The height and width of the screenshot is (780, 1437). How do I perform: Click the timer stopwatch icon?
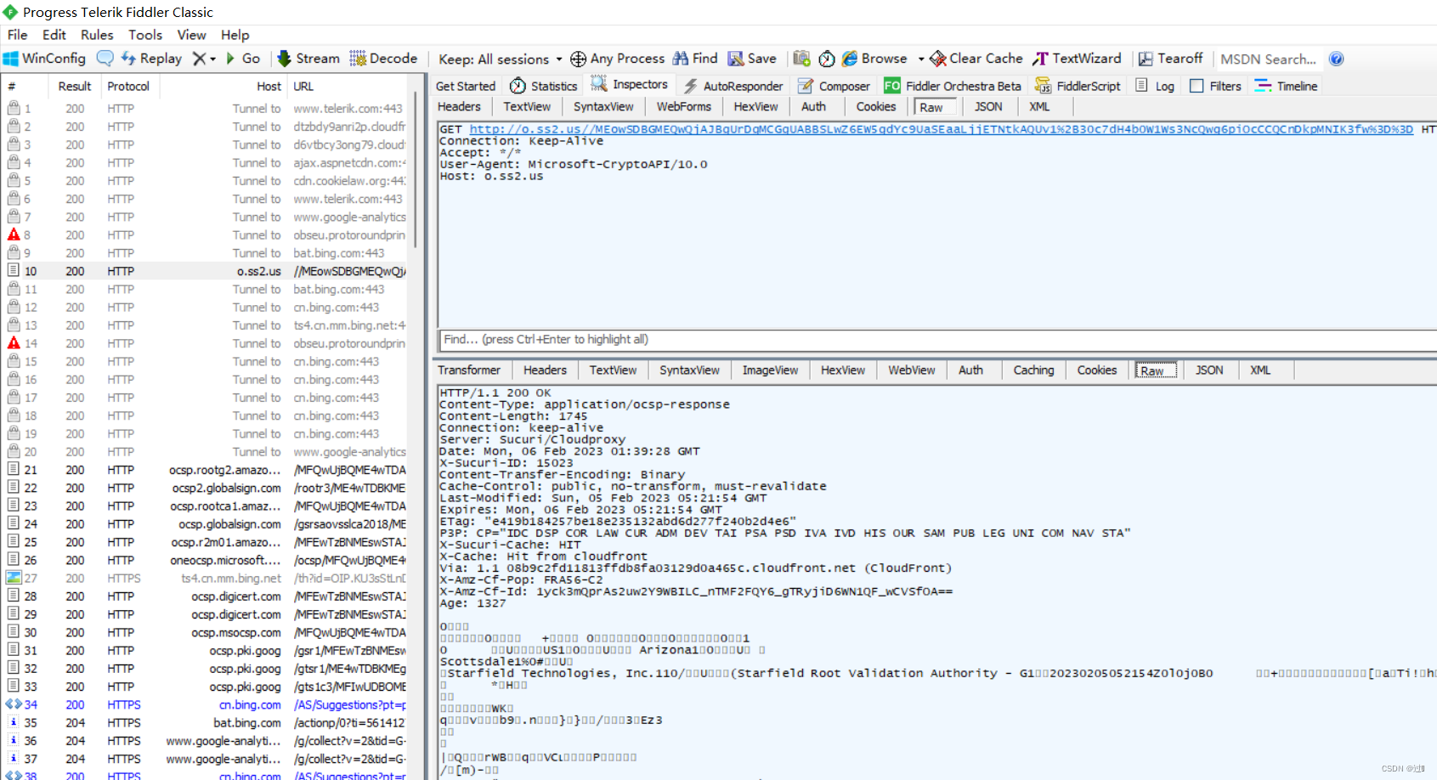click(x=826, y=59)
